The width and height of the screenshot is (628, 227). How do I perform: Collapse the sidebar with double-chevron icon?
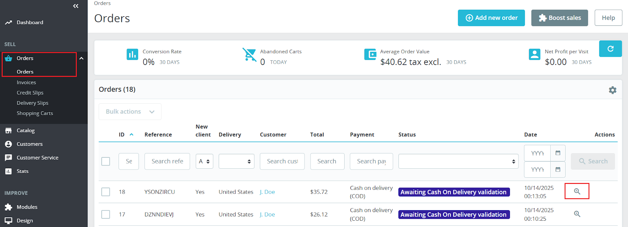(76, 6)
